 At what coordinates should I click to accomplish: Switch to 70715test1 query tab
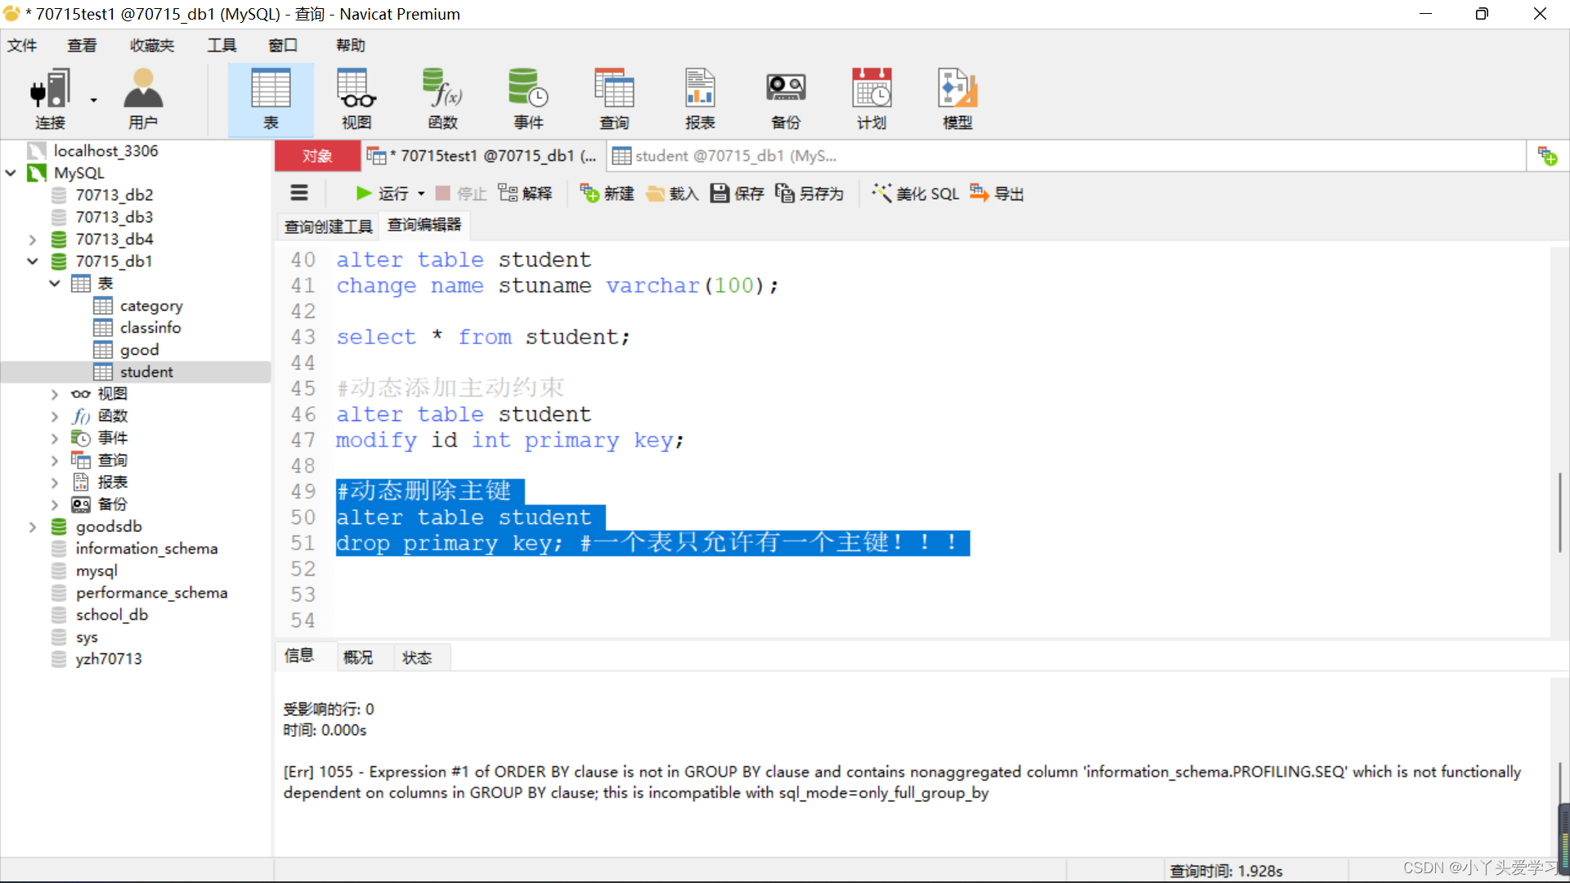pyautogui.click(x=483, y=156)
